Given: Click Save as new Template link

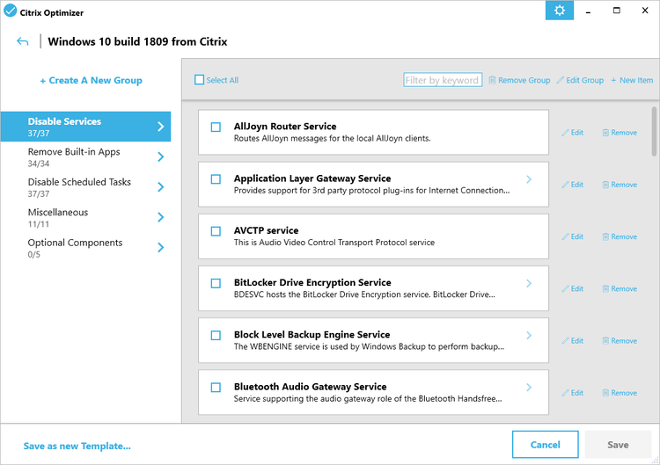Looking at the screenshot, I should 77,446.
